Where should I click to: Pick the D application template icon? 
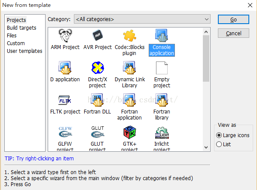65,68
